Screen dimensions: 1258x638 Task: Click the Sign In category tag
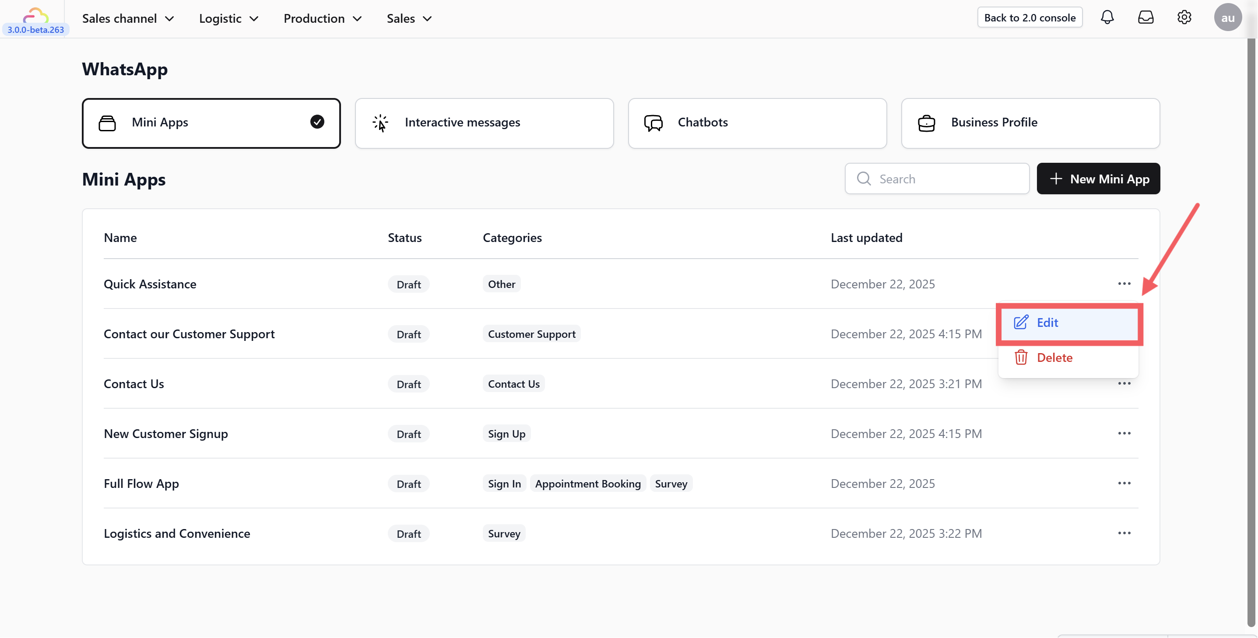(x=504, y=483)
